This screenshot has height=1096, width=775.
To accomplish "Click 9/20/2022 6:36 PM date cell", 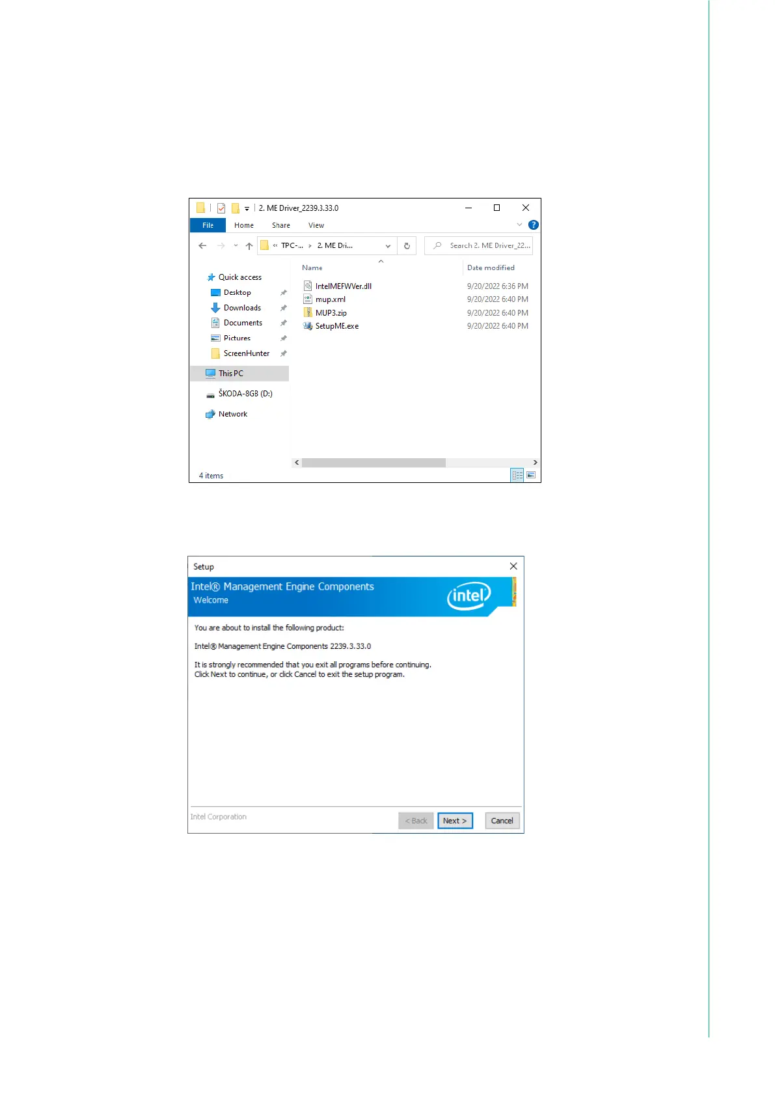I will pyautogui.click(x=497, y=286).
